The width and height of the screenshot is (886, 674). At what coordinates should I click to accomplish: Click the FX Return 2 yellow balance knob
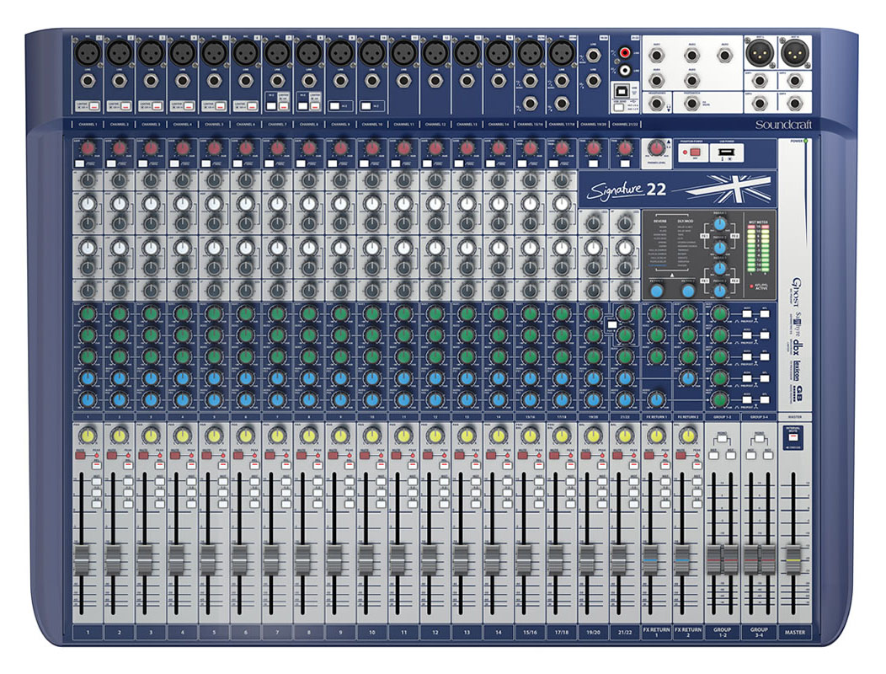pyautogui.click(x=688, y=436)
